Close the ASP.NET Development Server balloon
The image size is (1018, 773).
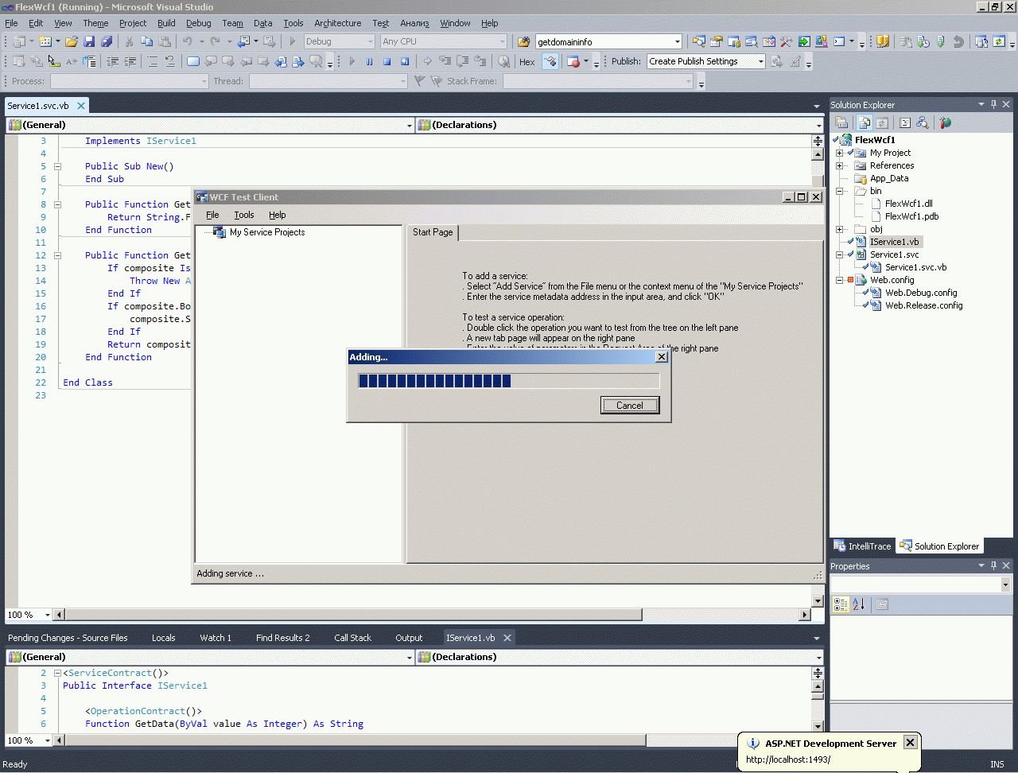coord(911,742)
